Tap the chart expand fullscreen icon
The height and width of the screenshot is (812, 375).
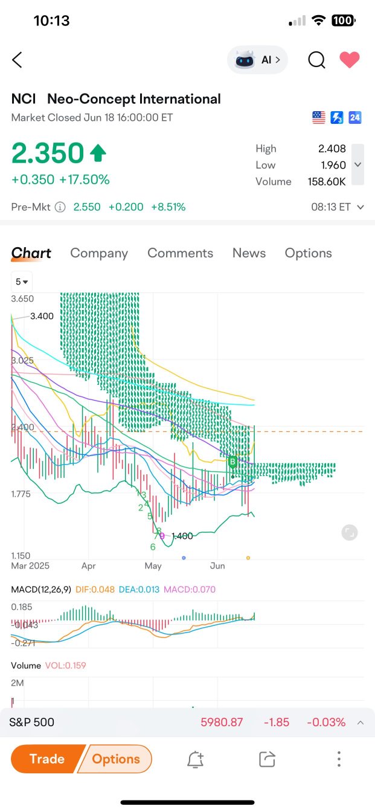[349, 532]
